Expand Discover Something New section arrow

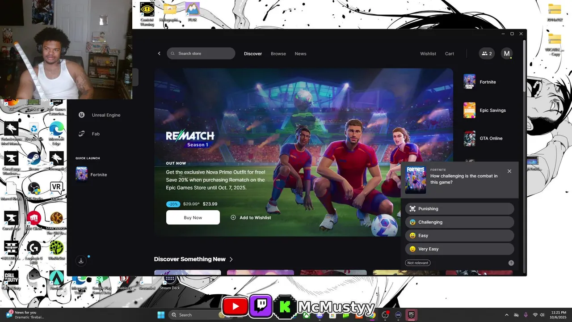[231, 259]
